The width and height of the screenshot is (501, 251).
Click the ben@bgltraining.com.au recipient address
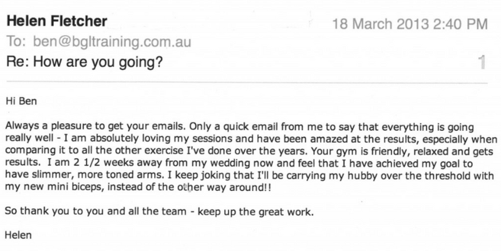tap(112, 42)
